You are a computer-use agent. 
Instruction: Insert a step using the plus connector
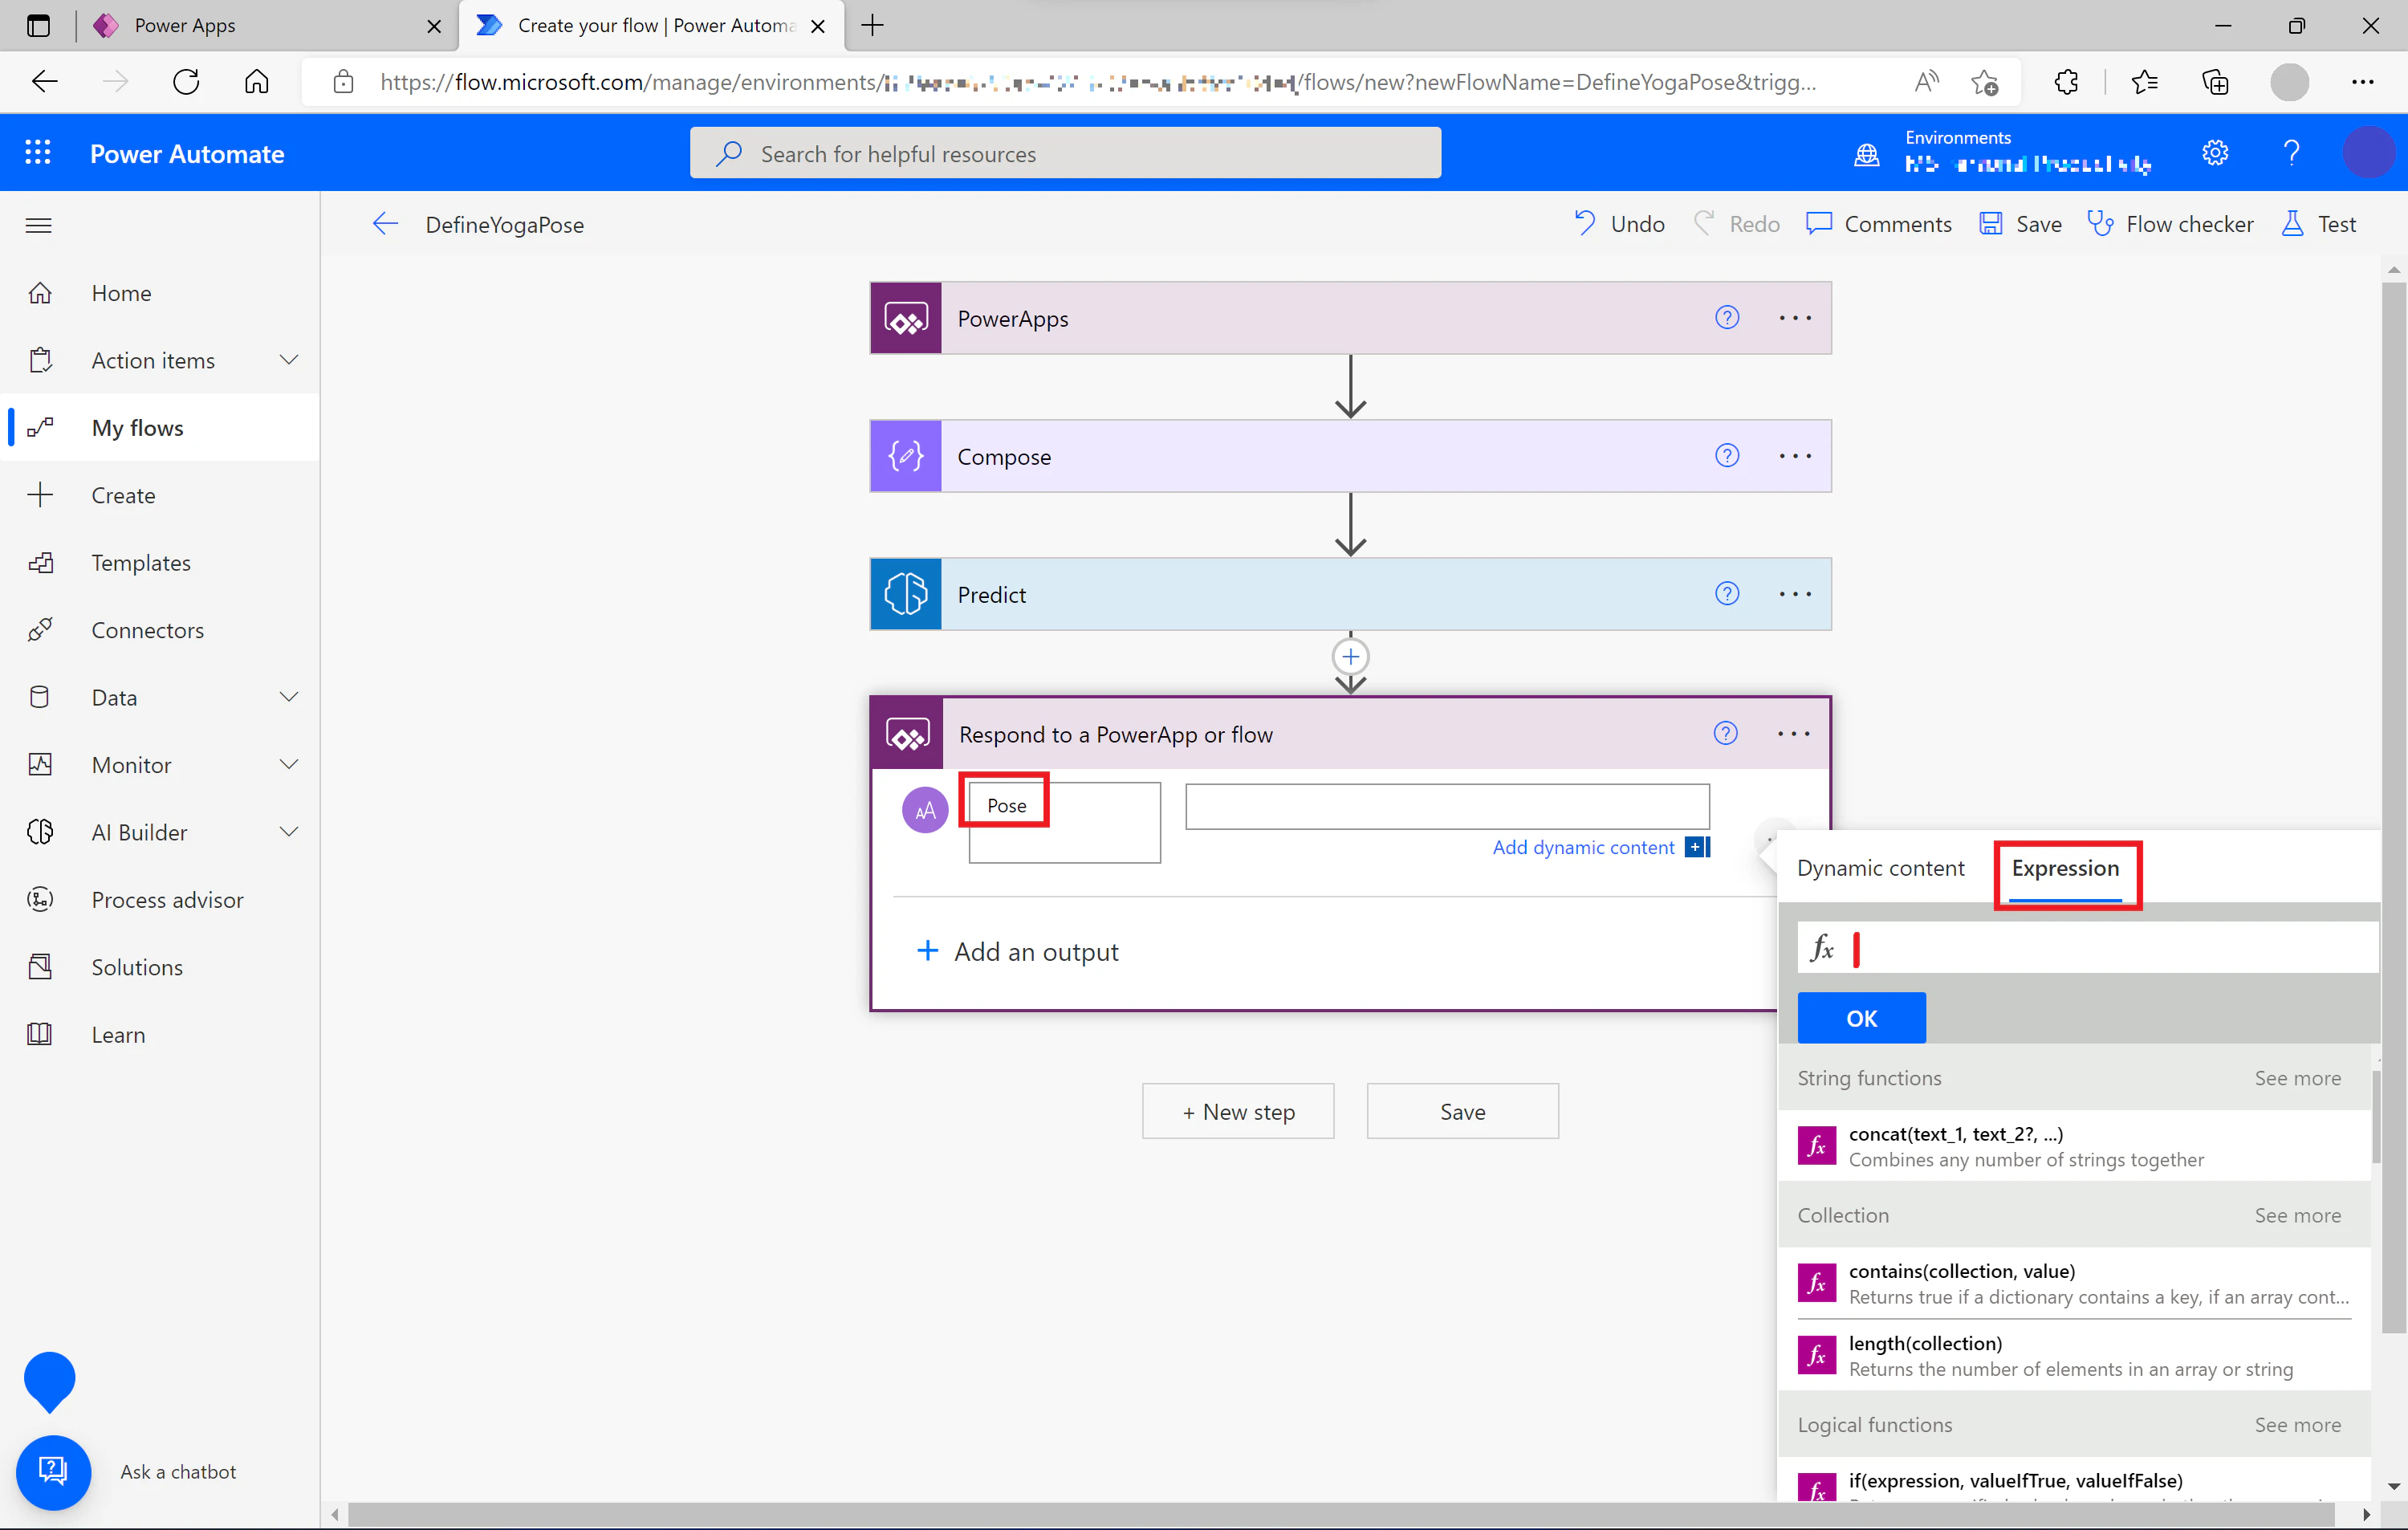(1351, 657)
